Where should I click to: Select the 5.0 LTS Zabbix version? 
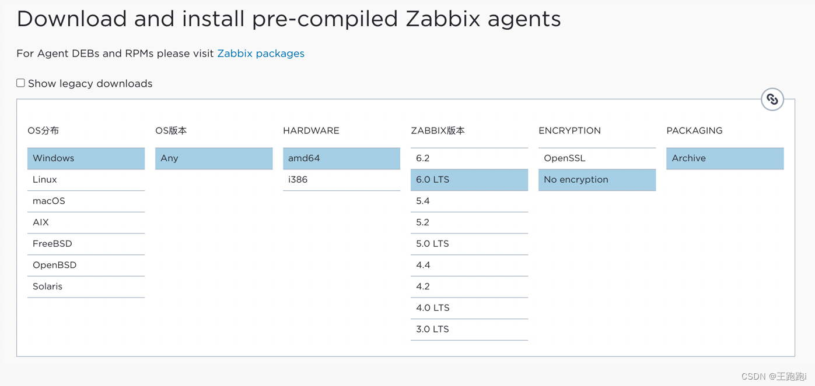tap(469, 243)
